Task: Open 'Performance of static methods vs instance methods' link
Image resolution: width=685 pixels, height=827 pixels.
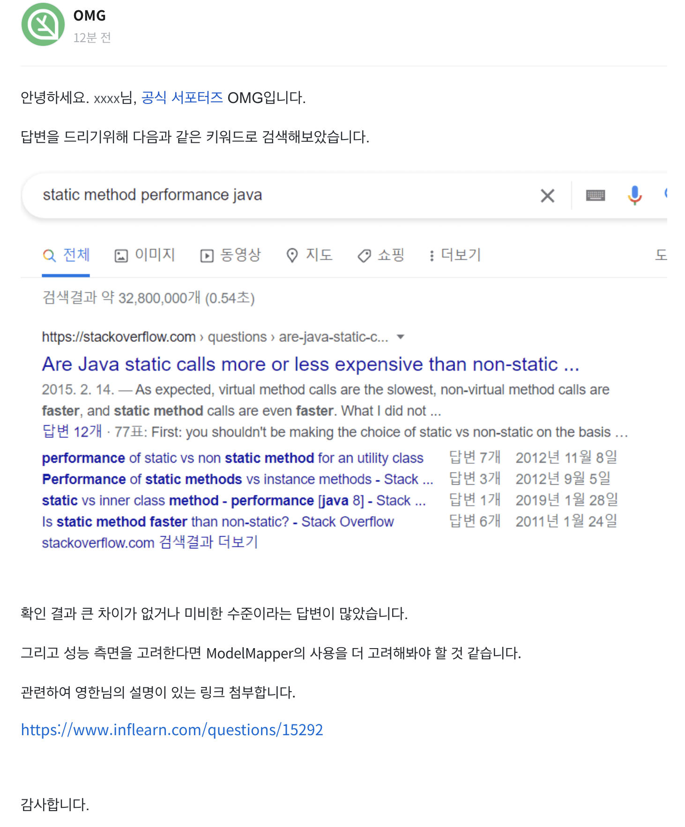Action: [x=238, y=479]
